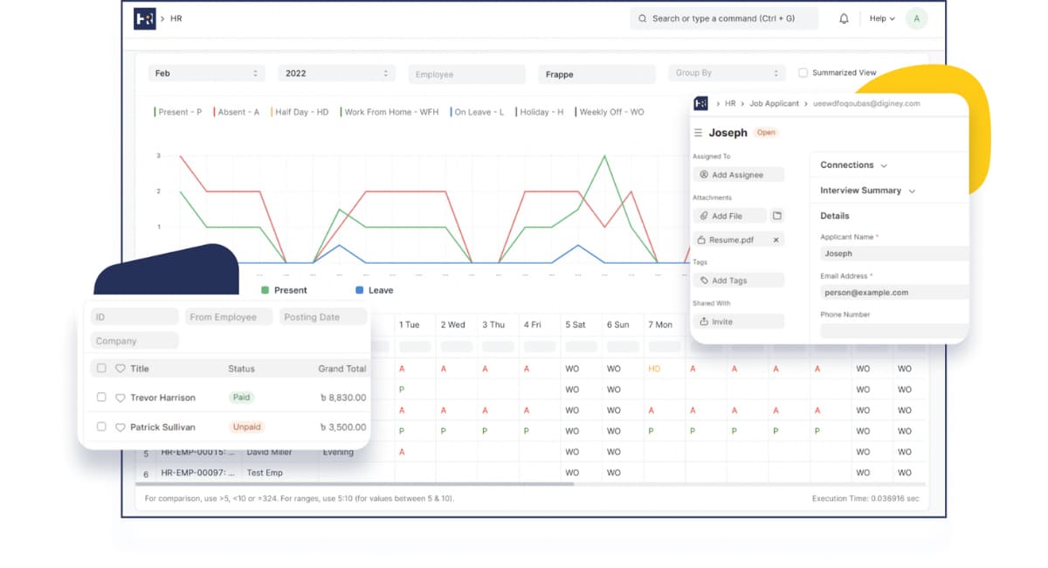Viewport: 1048px width, 568px height.
Task: Like the Patrick Sullivan row heart icon
Action: point(121,427)
